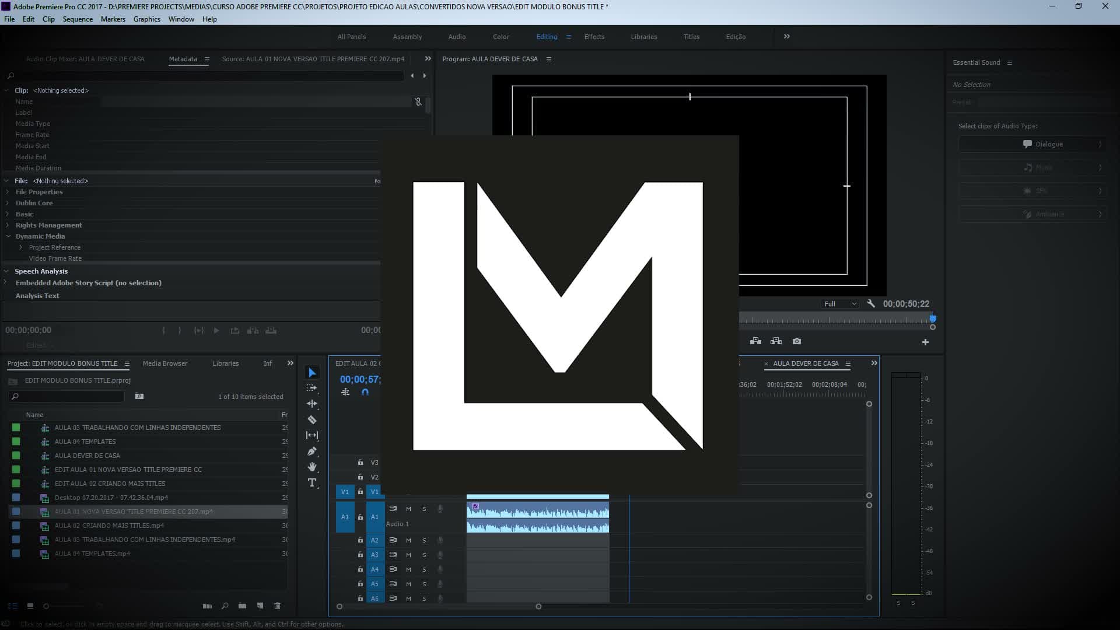Toggle lock on video track V3
Image resolution: width=1120 pixels, height=630 pixels.
pyautogui.click(x=360, y=463)
